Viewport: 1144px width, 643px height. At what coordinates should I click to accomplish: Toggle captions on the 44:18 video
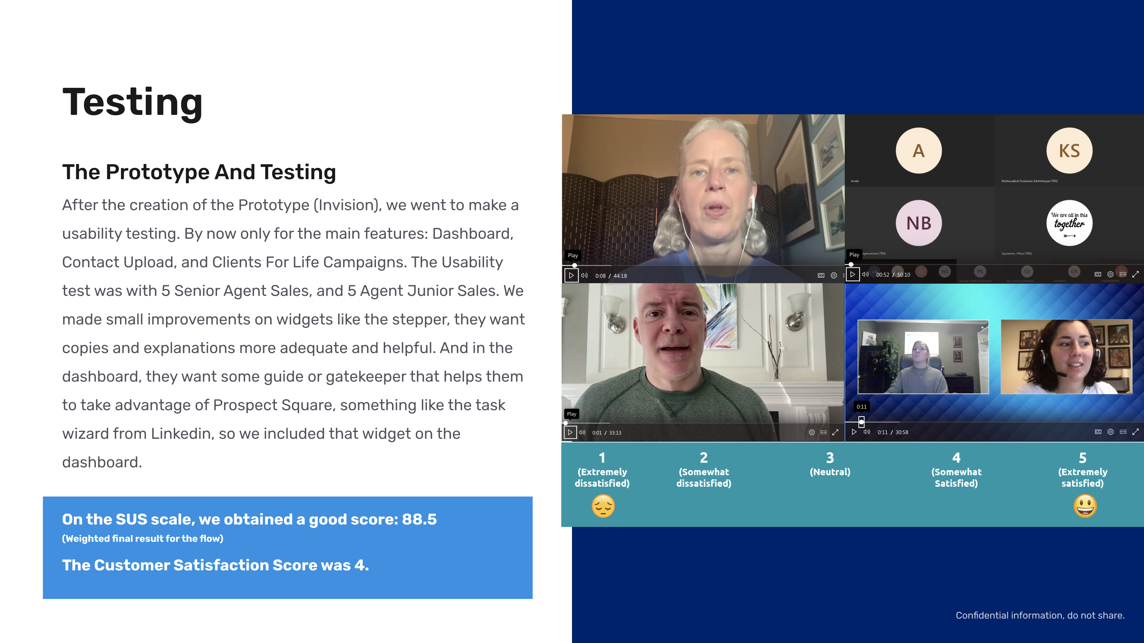click(821, 276)
